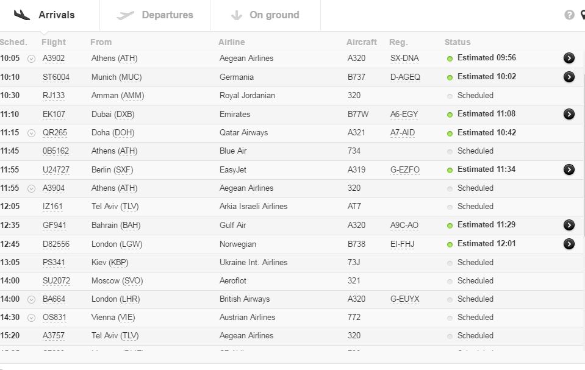
Task: Click arrow icon for EasyJet U24727 row
Action: click(569, 169)
